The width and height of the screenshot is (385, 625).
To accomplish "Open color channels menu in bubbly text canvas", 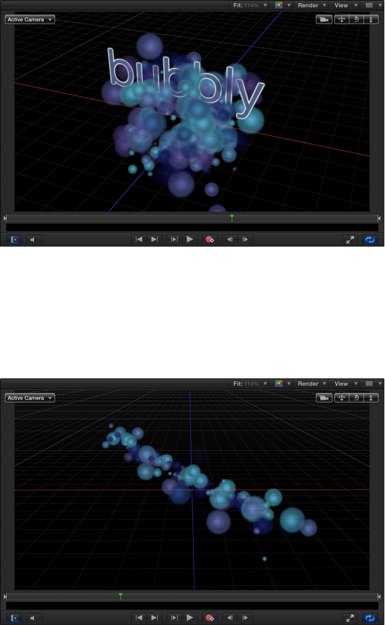I will [x=283, y=5].
